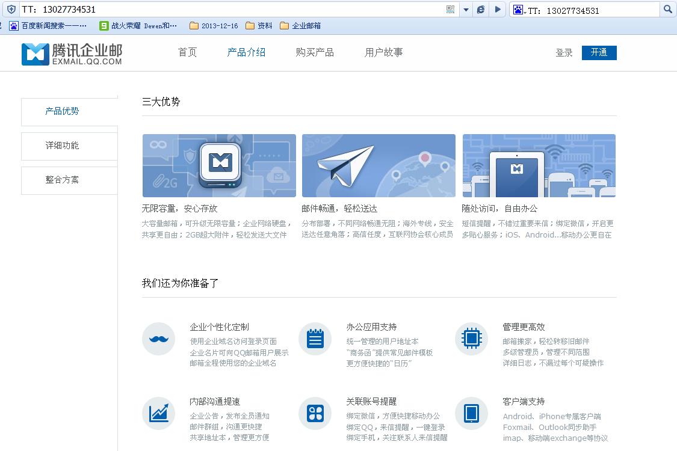Click the text 企业公告，发布全员通知

229,416
